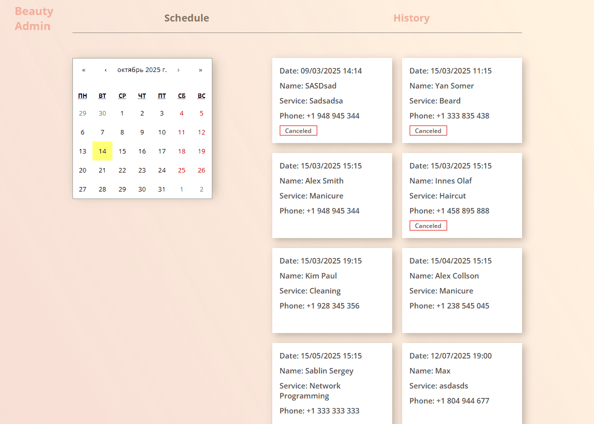Click the Canceled button on Innes Olaf's card

click(x=428, y=225)
